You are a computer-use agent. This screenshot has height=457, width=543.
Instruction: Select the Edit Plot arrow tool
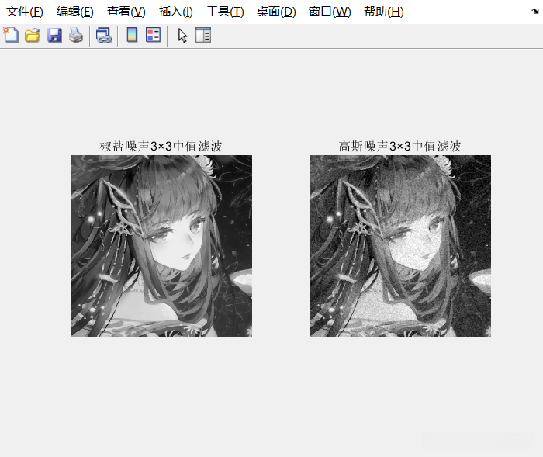182,36
